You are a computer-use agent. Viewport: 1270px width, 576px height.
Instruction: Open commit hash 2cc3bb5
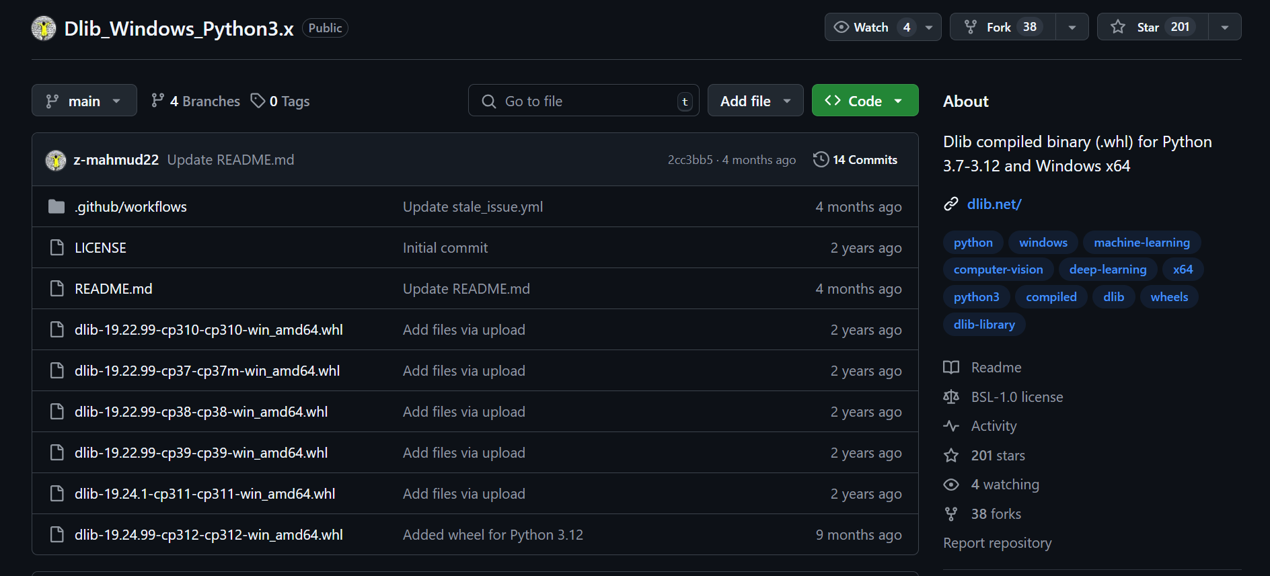[690, 160]
